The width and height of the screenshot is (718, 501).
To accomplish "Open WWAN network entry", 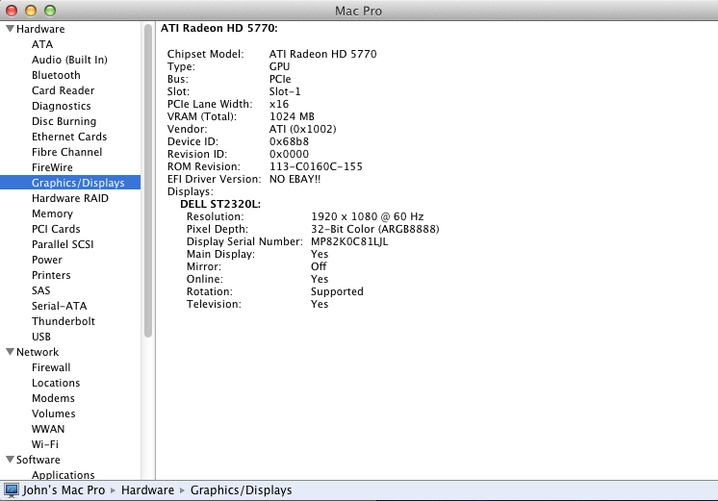I will (48, 429).
